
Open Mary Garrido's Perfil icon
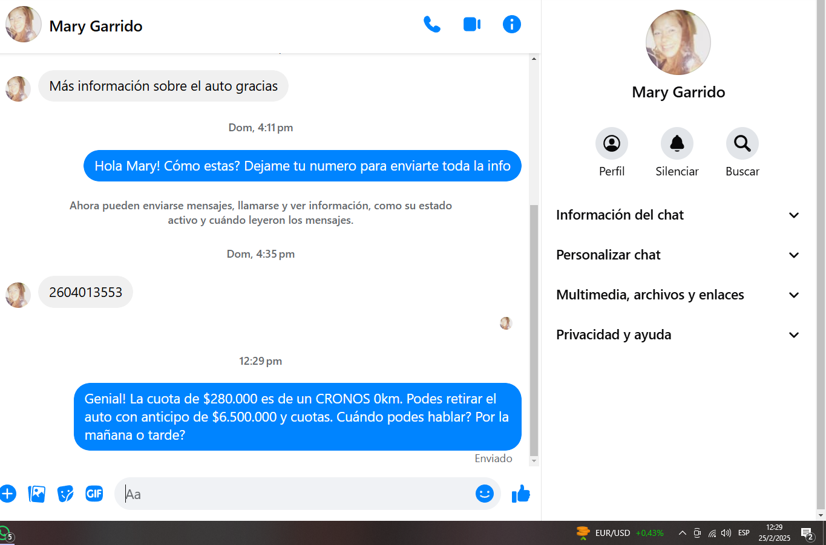(612, 143)
